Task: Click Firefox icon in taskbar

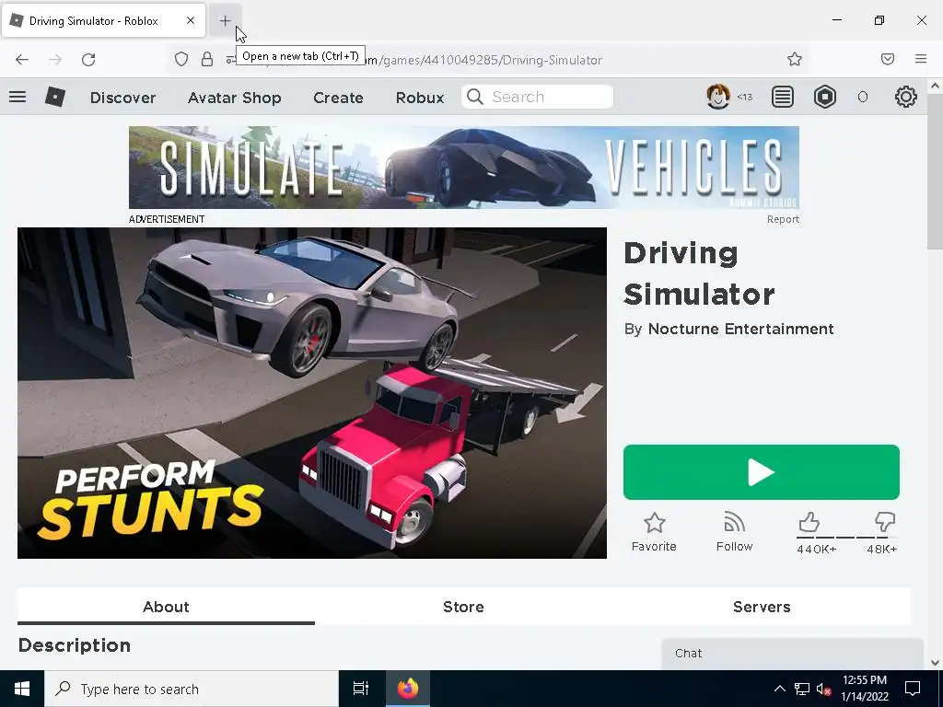Action: (407, 689)
